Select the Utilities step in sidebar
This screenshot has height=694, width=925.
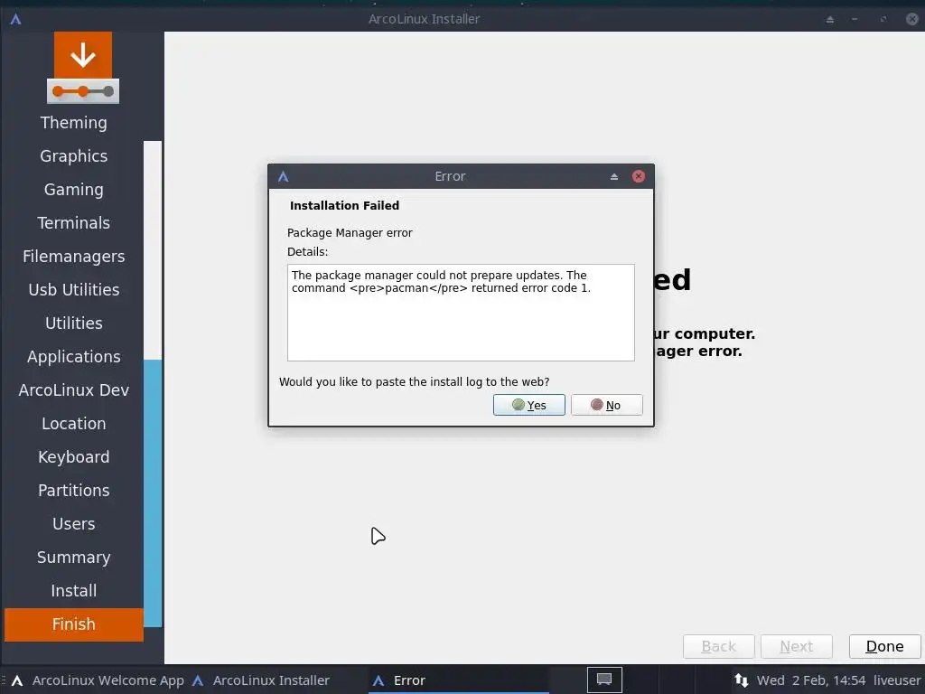click(74, 323)
